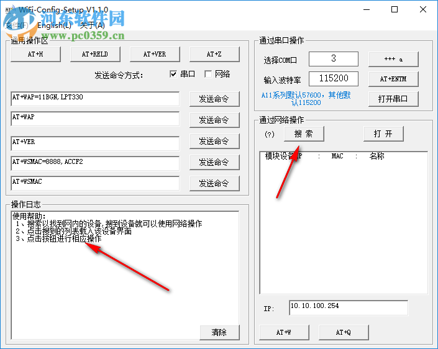The height and width of the screenshot is (349, 438).
Task: Close the WiFi-Config-Setup window
Action: pos(423,9)
